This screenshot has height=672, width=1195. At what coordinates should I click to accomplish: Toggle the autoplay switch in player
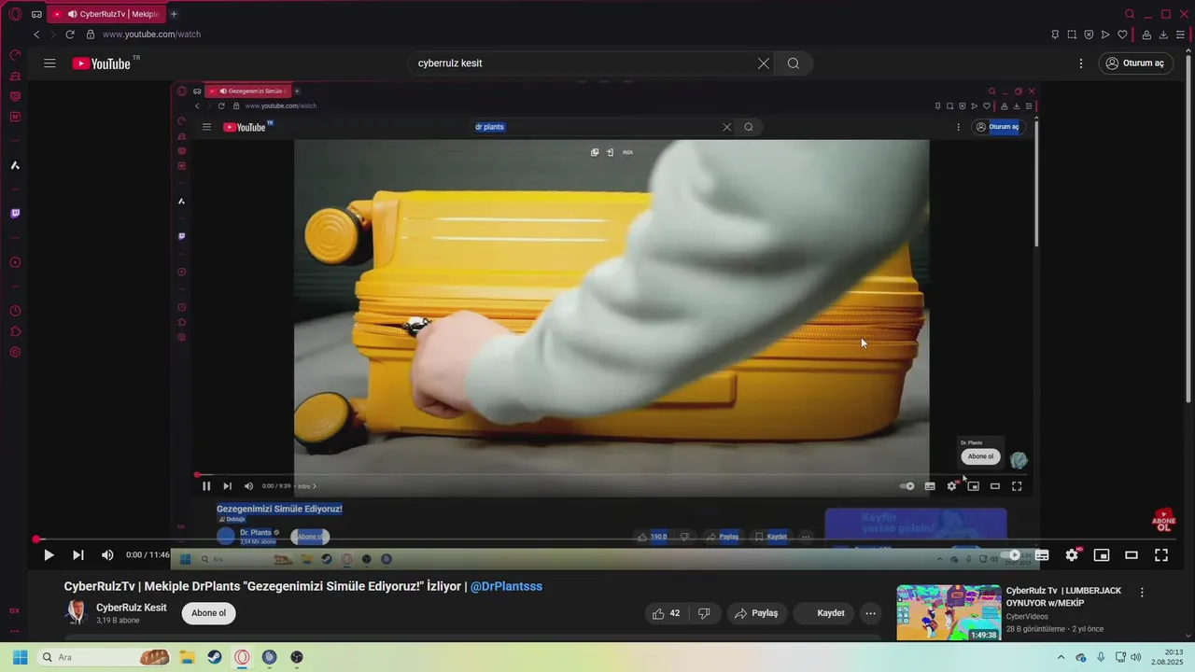pos(1012,555)
